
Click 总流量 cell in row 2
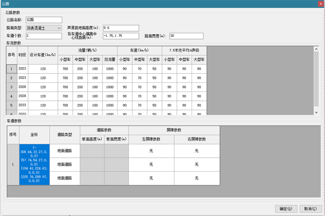[110, 78]
